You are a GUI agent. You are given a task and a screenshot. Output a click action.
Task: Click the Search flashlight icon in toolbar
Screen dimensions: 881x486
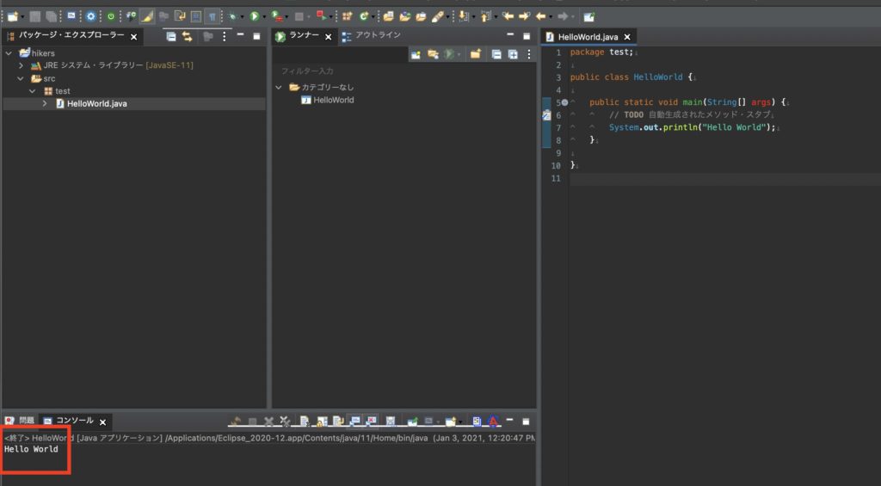coord(437,17)
